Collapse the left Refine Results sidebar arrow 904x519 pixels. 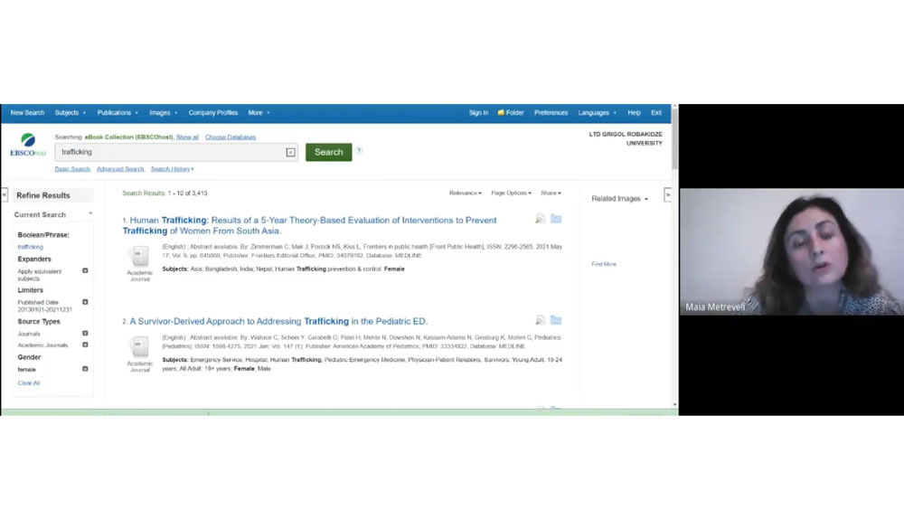point(5,194)
